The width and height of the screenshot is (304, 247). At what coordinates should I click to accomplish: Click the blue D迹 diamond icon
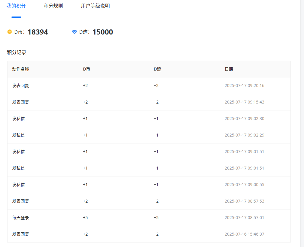click(74, 32)
